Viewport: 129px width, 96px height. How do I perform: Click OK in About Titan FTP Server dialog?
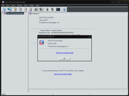64,59
